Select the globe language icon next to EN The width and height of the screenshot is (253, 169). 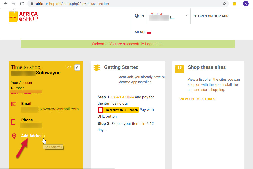[x=136, y=16]
